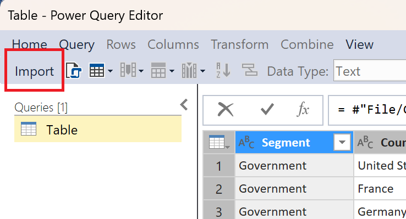Select the Table query in Queries list

click(98, 129)
